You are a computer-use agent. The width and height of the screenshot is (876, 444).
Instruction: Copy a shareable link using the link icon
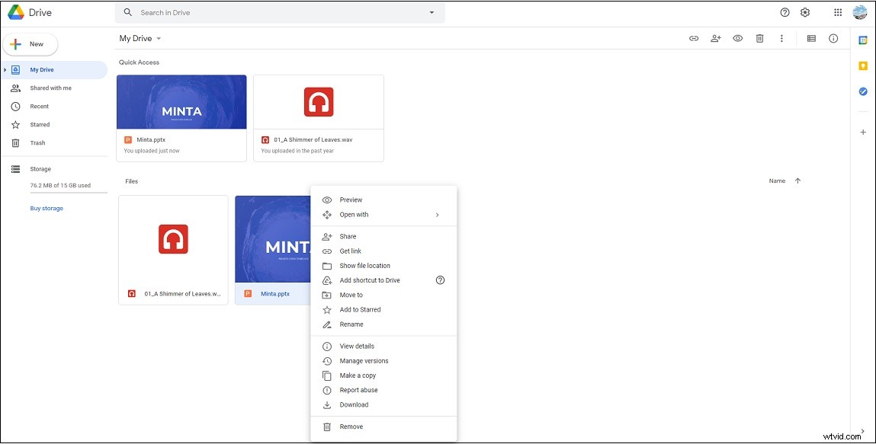pyautogui.click(x=693, y=38)
